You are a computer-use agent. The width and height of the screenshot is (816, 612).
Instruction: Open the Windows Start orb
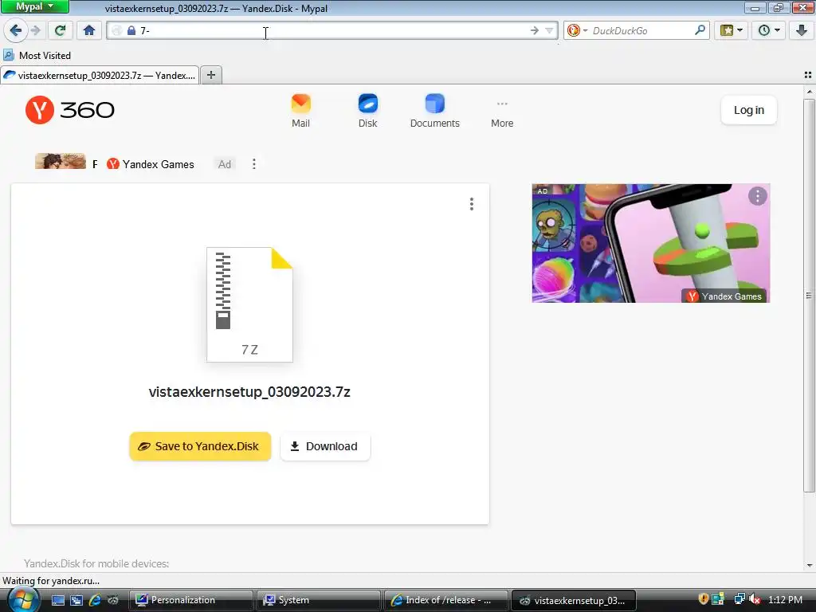22,600
